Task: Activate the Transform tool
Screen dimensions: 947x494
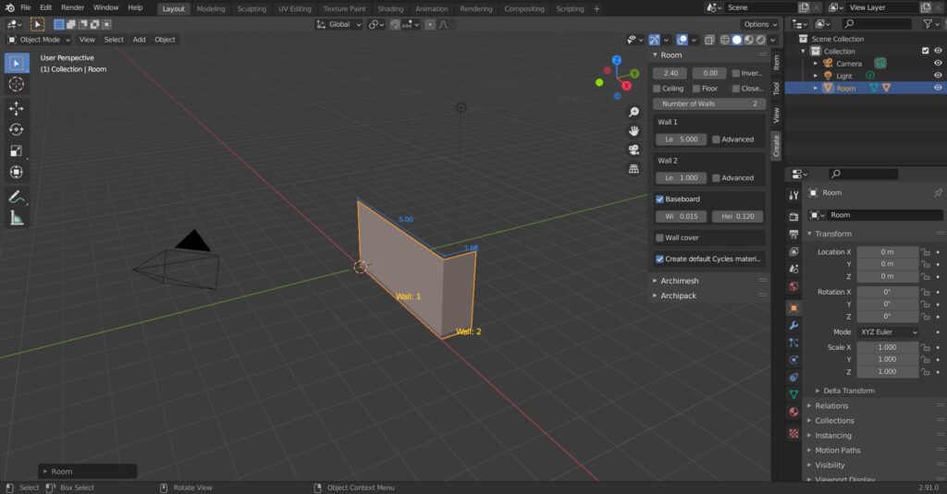Action: click(x=17, y=172)
